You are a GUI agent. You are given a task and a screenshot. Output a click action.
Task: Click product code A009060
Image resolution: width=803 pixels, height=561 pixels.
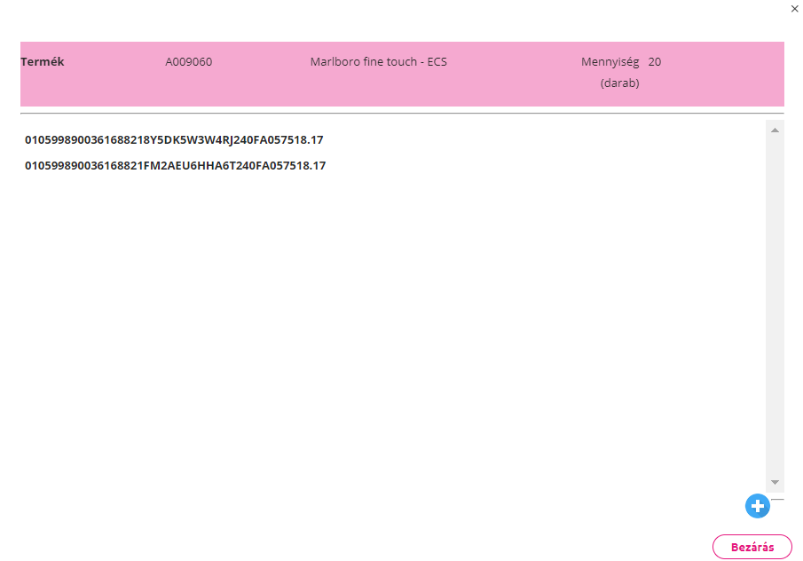188,62
